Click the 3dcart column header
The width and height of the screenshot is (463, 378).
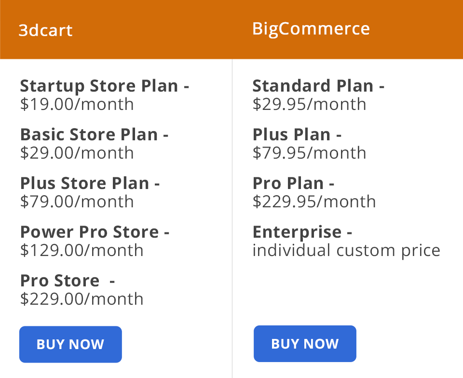click(x=45, y=30)
